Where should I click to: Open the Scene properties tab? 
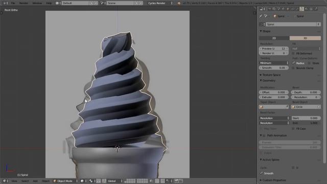click(x=279, y=9)
